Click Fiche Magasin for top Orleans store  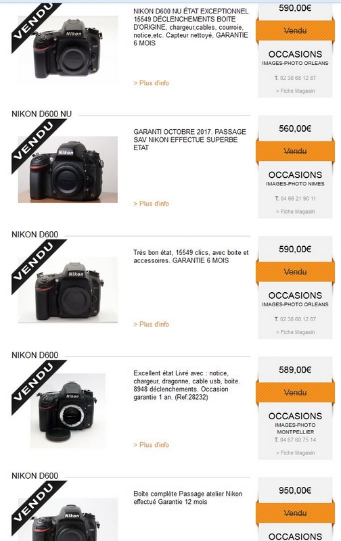coord(295,91)
